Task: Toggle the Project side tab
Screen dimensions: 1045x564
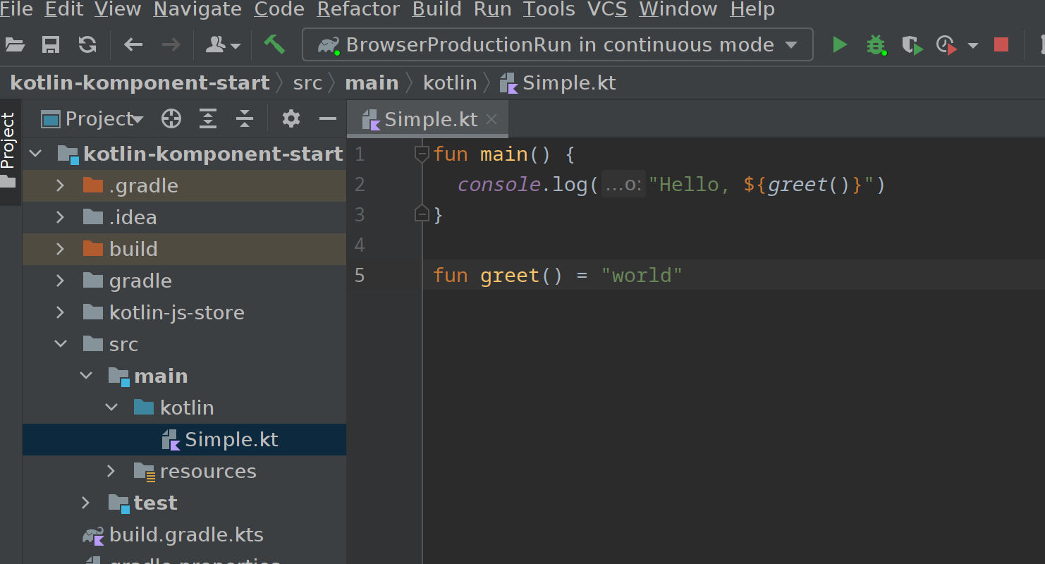Action: click(8, 141)
